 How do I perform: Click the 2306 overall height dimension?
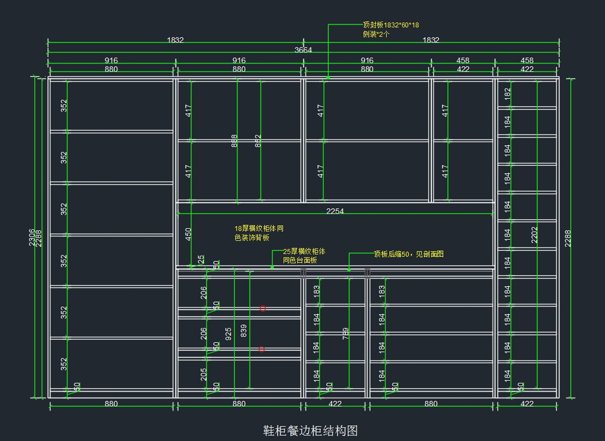pos(32,237)
